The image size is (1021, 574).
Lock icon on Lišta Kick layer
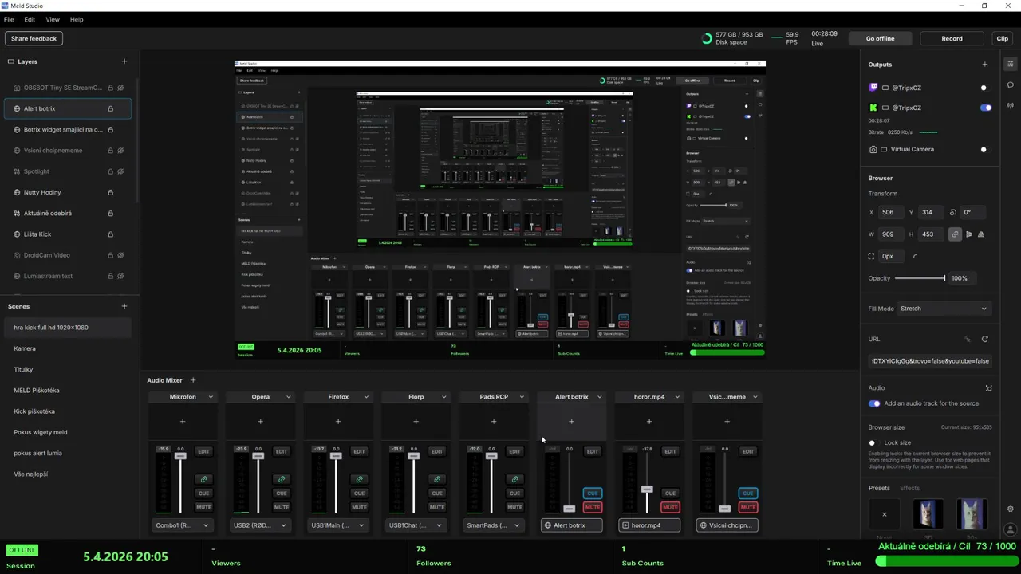tap(110, 234)
